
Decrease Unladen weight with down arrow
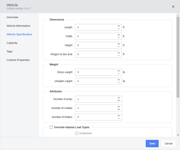point(119,82)
